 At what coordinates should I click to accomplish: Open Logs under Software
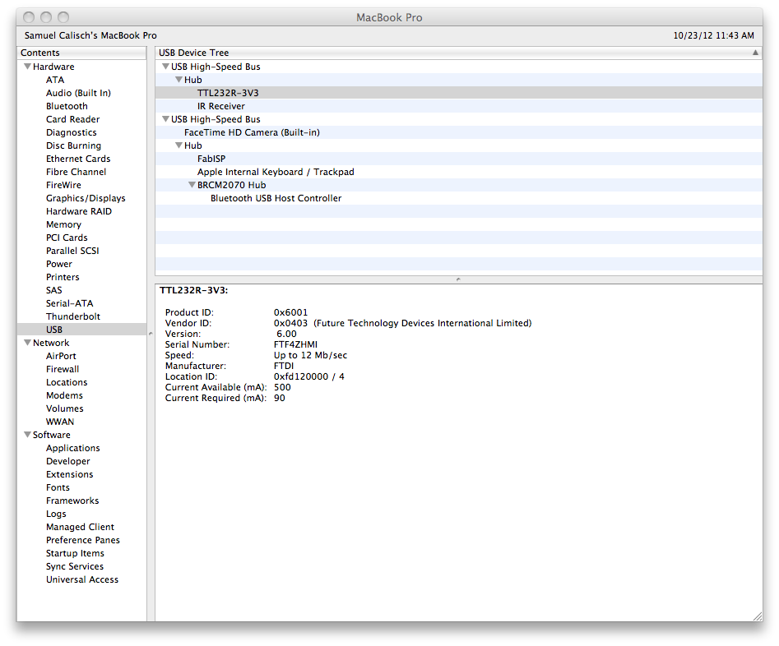point(56,514)
